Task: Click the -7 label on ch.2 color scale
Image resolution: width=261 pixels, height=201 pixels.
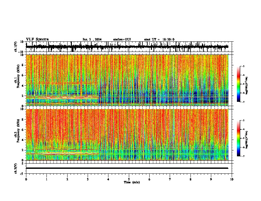Action: [243, 156]
